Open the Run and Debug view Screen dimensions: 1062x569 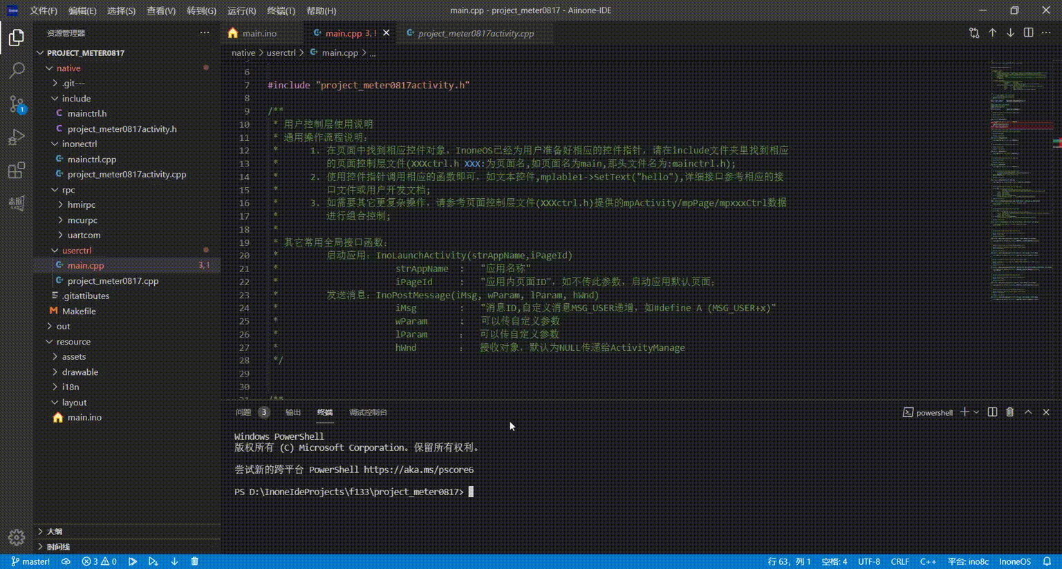tap(17, 137)
